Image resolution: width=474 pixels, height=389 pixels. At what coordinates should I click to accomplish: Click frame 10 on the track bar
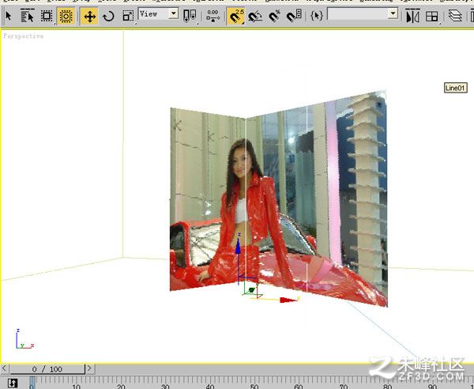[x=76, y=387]
